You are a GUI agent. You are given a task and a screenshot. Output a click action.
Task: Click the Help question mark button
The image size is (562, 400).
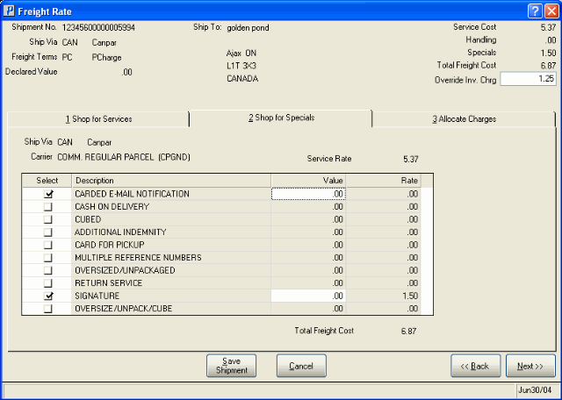coord(535,11)
